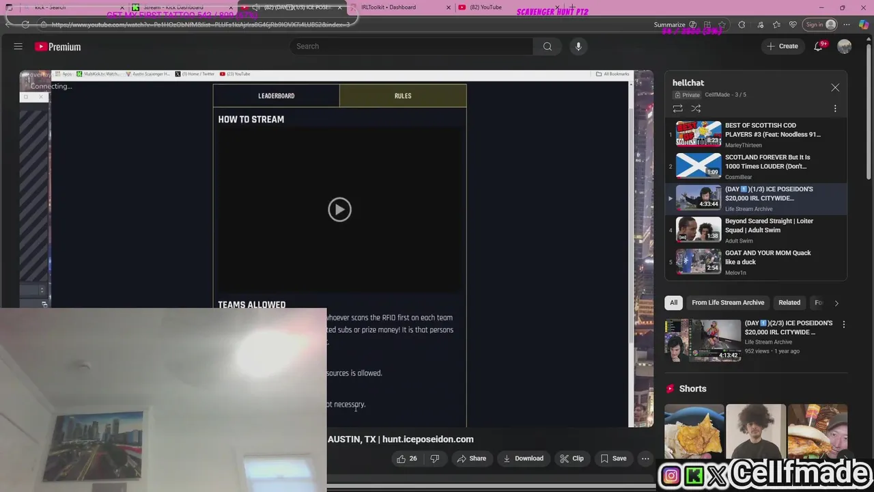
Task: Add page to favorites star icon
Action: [722, 25]
